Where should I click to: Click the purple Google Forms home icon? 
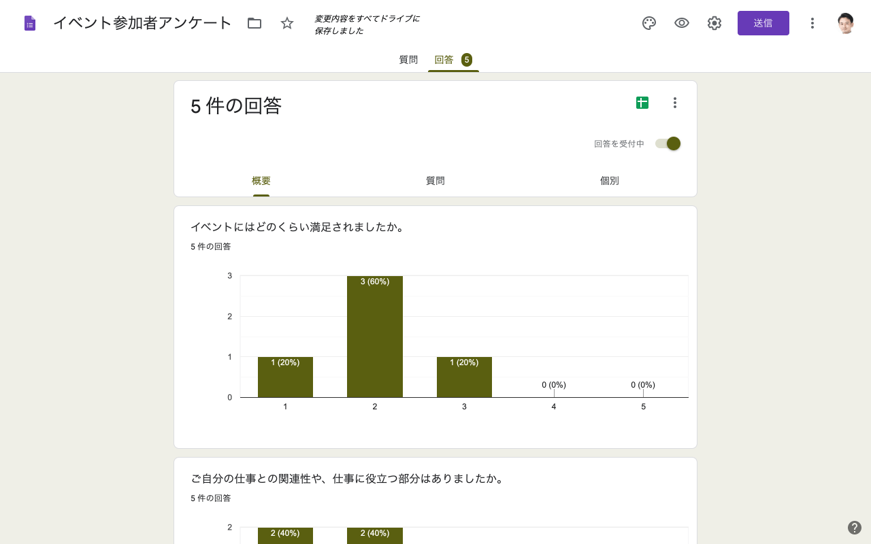click(x=30, y=23)
